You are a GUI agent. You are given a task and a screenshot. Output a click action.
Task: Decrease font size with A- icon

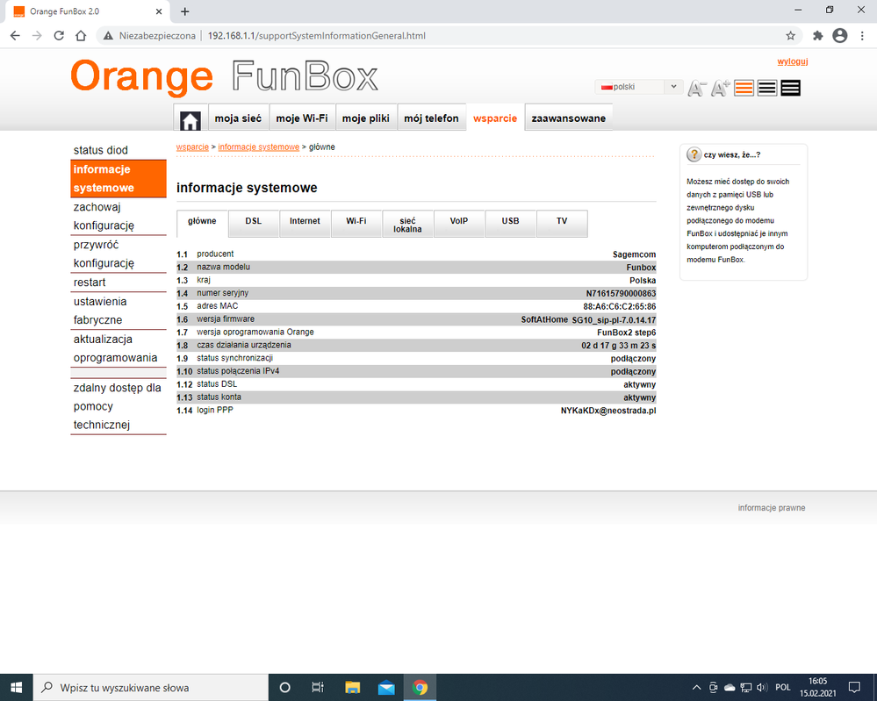(697, 88)
